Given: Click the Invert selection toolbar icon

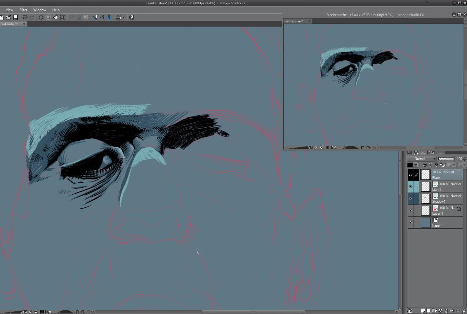Looking at the screenshot, I should point(78,17).
